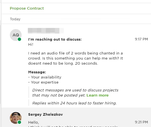Click the 9:21 PM timestamp

[x=141, y=122]
